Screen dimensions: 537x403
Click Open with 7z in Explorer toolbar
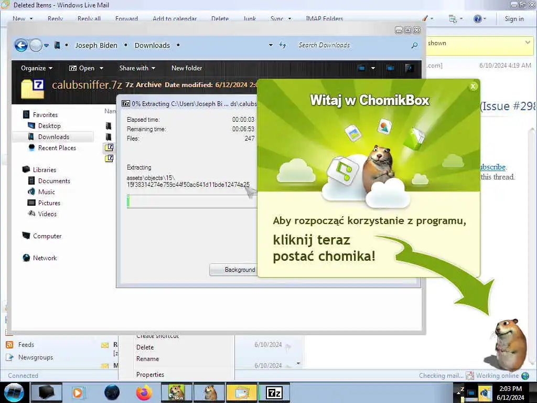point(82,68)
